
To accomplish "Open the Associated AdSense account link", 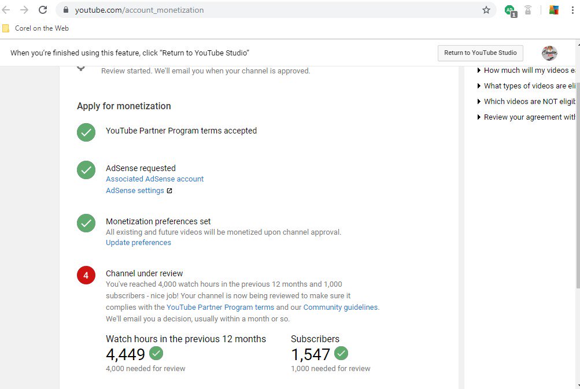I will tap(154, 179).
